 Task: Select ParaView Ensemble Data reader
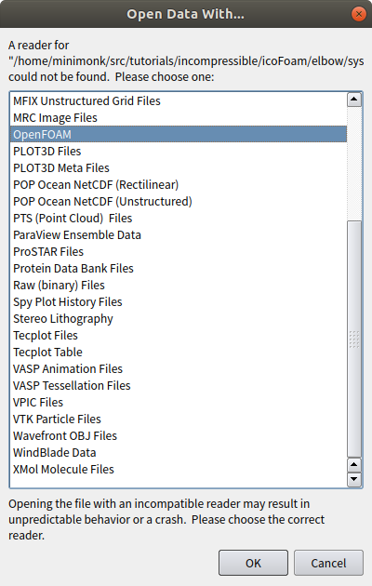[x=179, y=234]
